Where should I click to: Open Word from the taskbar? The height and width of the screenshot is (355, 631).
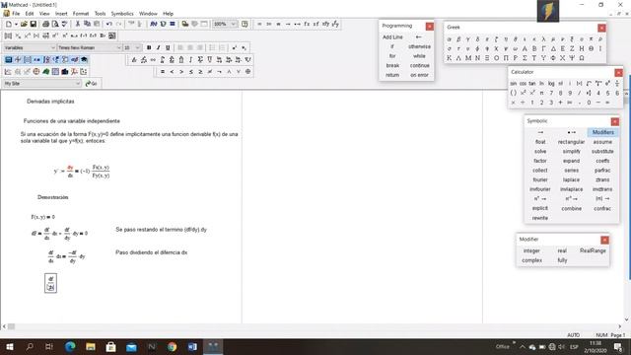click(x=192, y=346)
